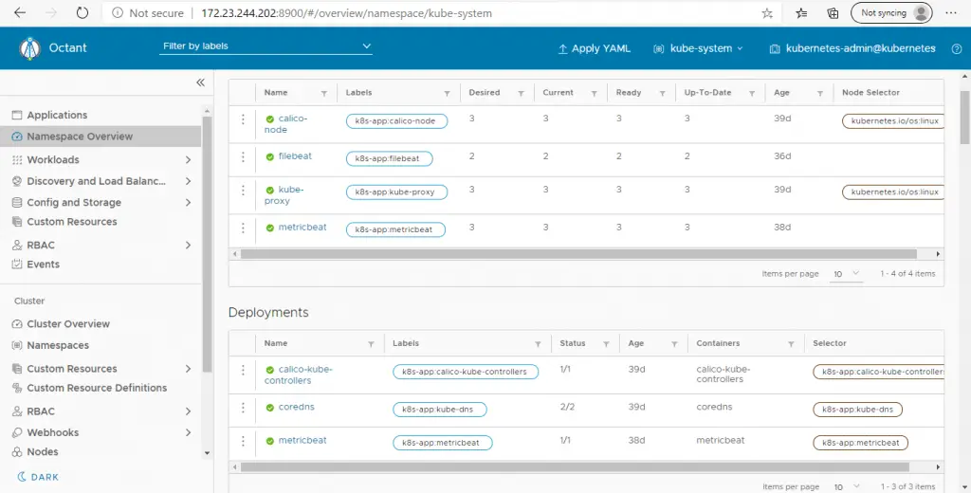Screen dimensions: 971x493
Task: Expand namespace RBAC chevron above Events
Action: coord(189,246)
